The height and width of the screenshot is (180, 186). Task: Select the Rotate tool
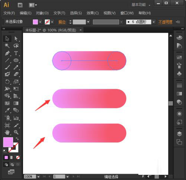point(7,82)
